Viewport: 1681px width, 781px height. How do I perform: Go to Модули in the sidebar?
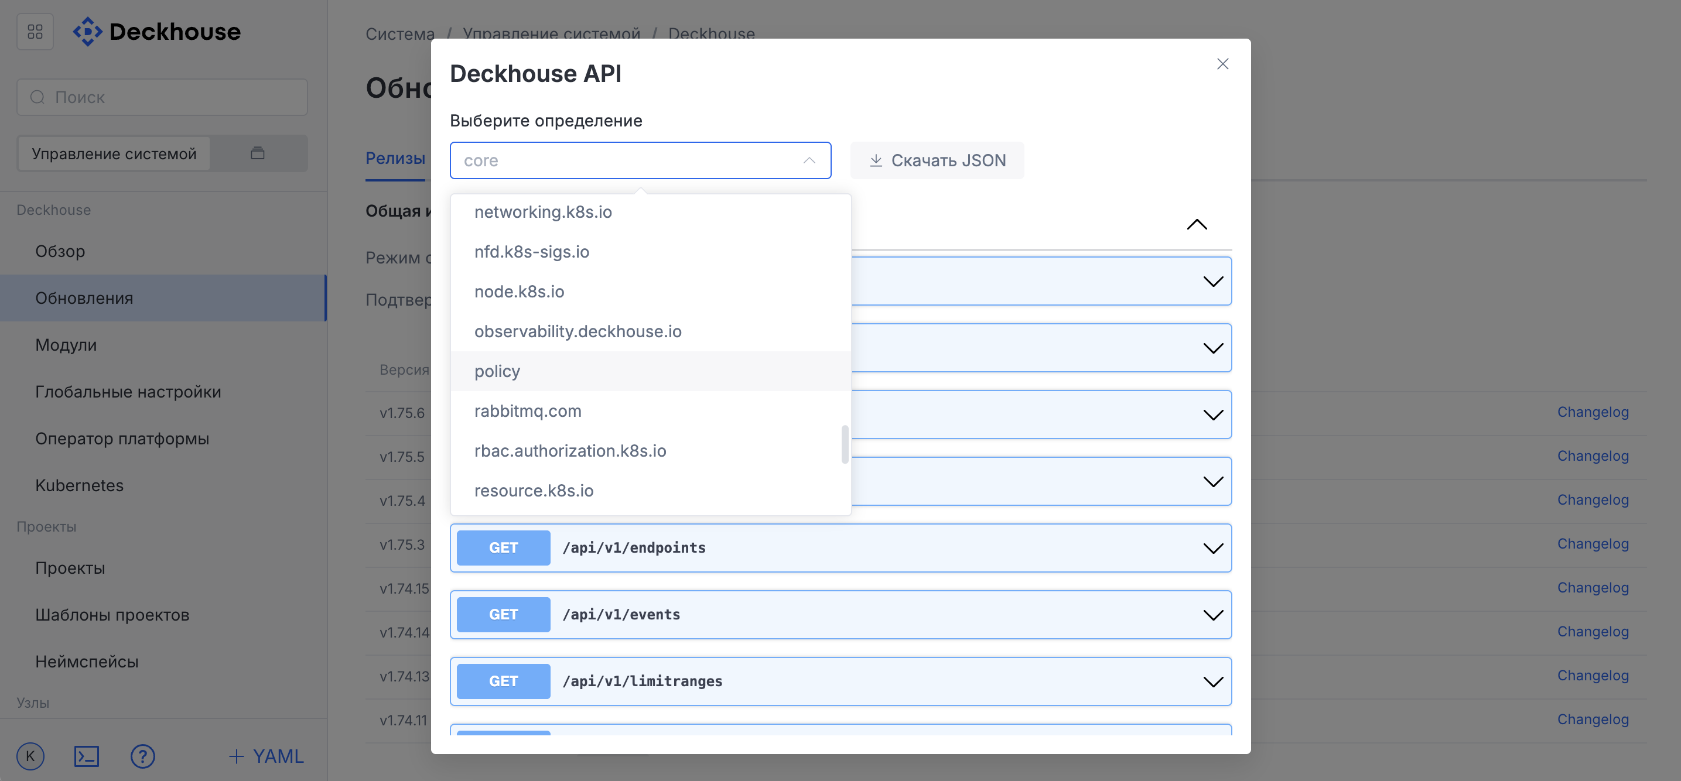point(163,345)
